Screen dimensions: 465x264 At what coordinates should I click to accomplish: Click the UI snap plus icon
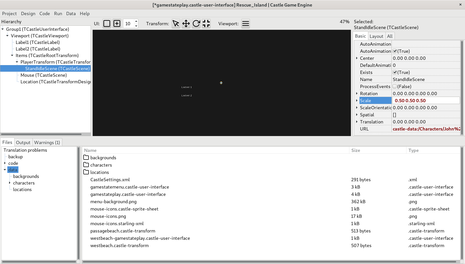117,23
